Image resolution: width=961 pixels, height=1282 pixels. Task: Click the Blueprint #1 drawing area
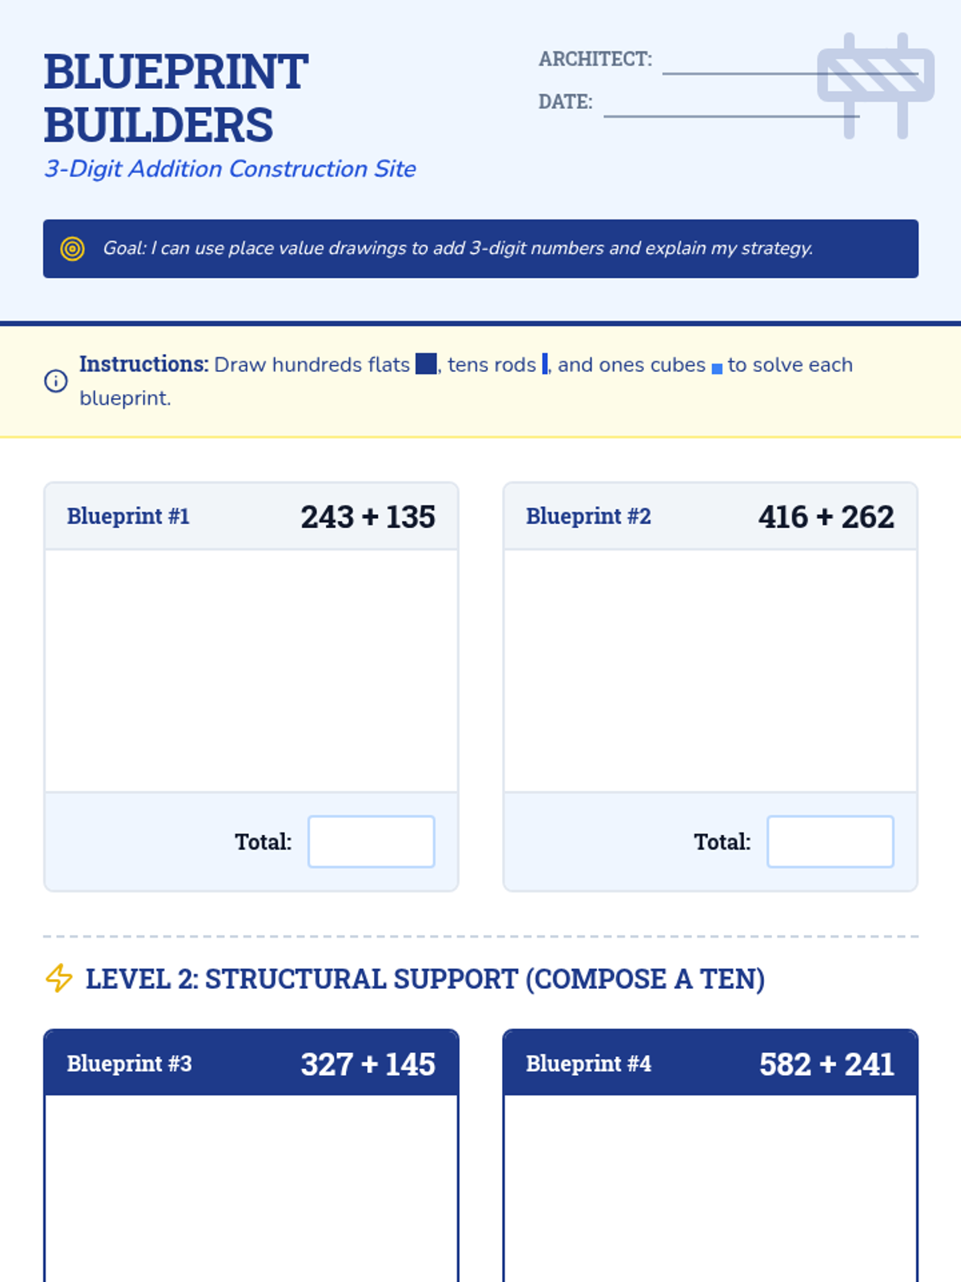251,671
